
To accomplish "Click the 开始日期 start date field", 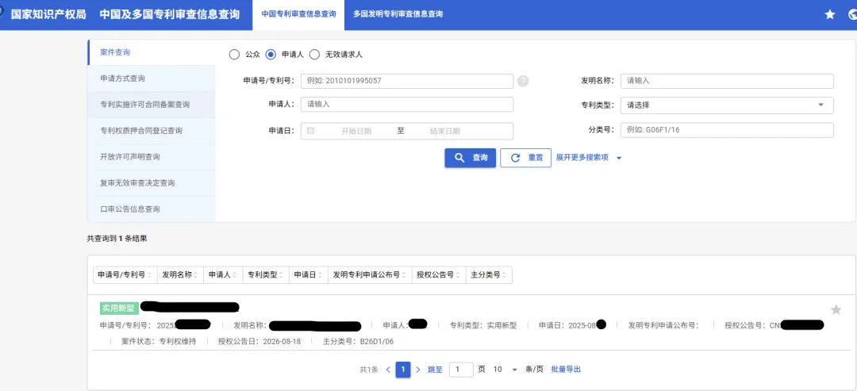I will [x=356, y=131].
